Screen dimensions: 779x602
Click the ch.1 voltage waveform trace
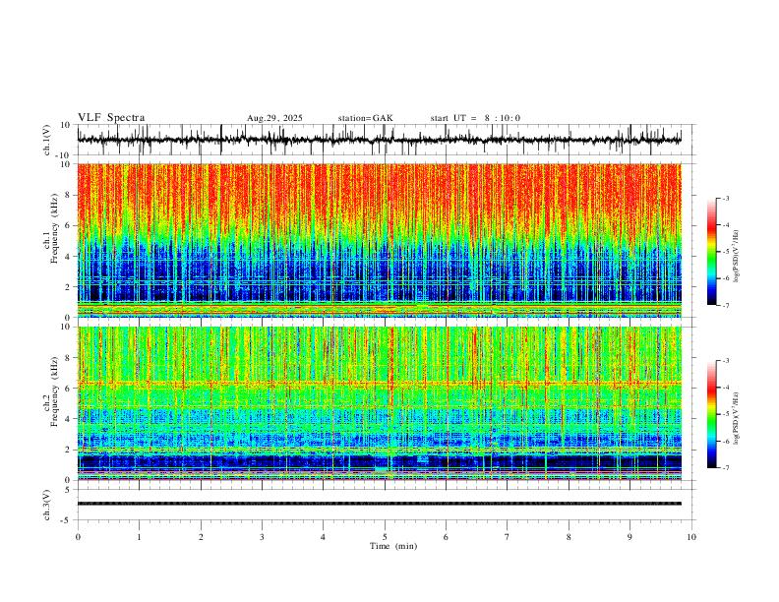point(379,140)
